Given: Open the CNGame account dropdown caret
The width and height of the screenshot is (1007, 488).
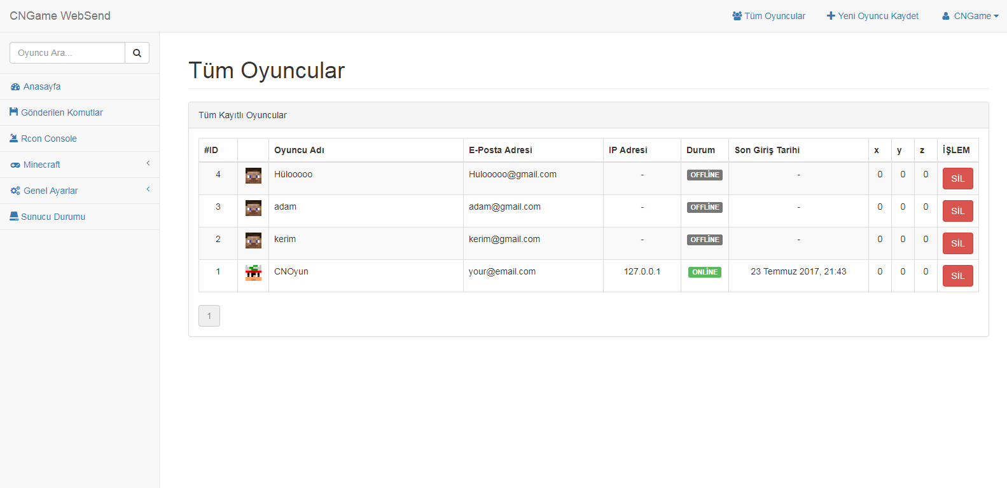Looking at the screenshot, I should coord(996,17).
